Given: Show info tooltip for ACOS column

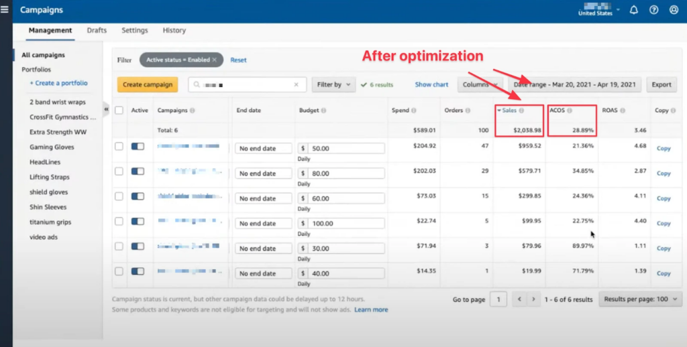Looking at the screenshot, I should [x=570, y=111].
